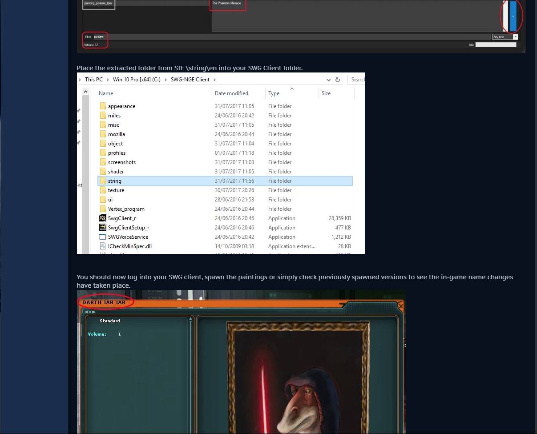The height and width of the screenshot is (434, 537).
Task: Select the profiles folder icon
Action: (x=103, y=153)
